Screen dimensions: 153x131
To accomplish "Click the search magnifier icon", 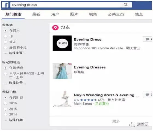I will click(x=125, y=5).
